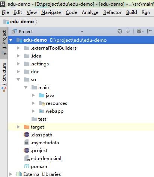Expand the webapp folder
Viewport: 154px width, 177px height.
click(x=33, y=111)
